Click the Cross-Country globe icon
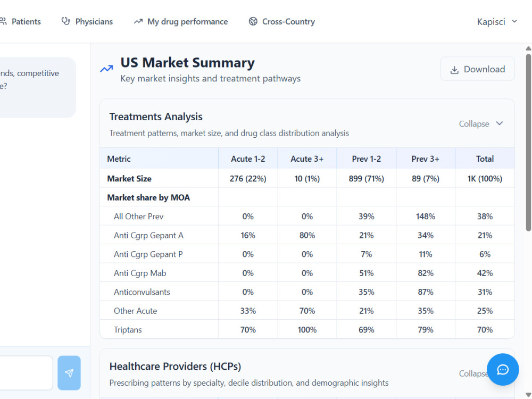Screen dimensions: 532x399 (x=253, y=21)
